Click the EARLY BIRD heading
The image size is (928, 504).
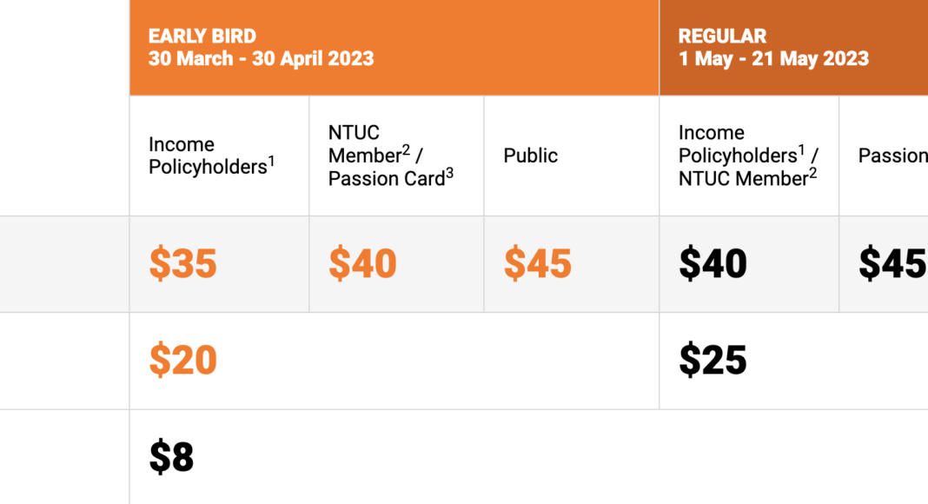point(202,36)
